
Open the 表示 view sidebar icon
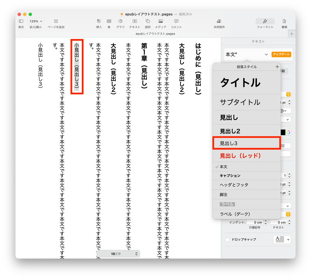(x=21, y=21)
